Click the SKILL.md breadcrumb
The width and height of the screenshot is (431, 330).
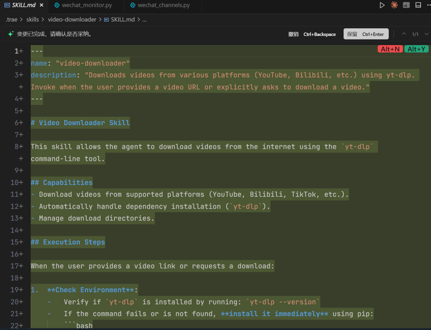(x=123, y=20)
